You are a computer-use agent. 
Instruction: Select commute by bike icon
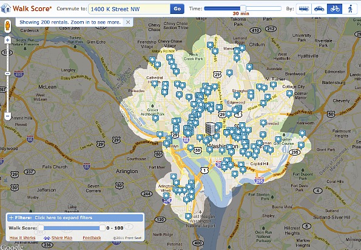[x=334, y=9]
